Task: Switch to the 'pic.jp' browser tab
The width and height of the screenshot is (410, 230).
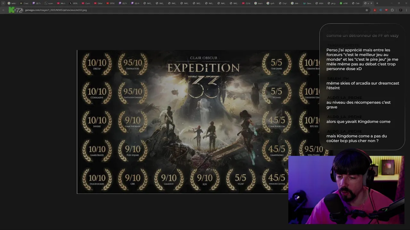Action: click(332, 3)
